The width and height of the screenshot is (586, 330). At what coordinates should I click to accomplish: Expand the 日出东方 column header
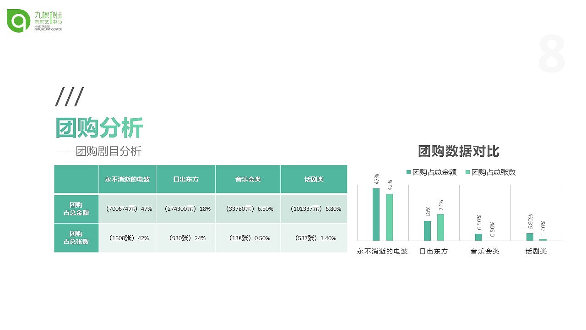point(185,179)
